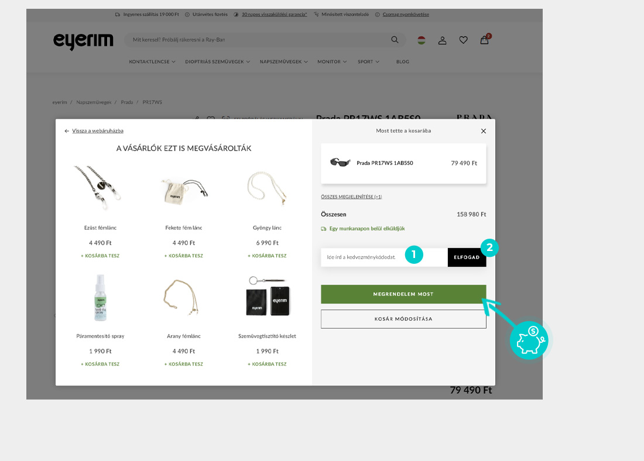Click the PR17WS breadcrumb
Viewport: 644px width, 461px height.
click(152, 102)
